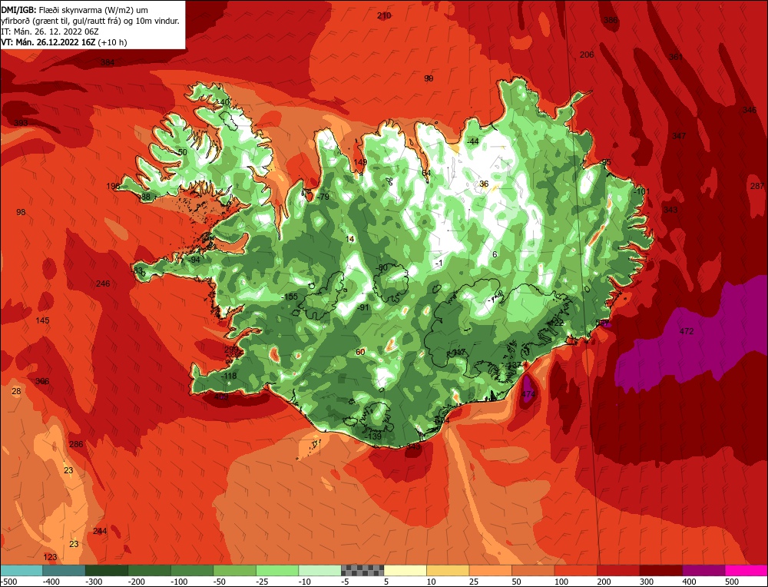Click the '196' value west of the Westfjords
Image resolution: width=768 pixels, height=587 pixels.
pyautogui.click(x=113, y=186)
